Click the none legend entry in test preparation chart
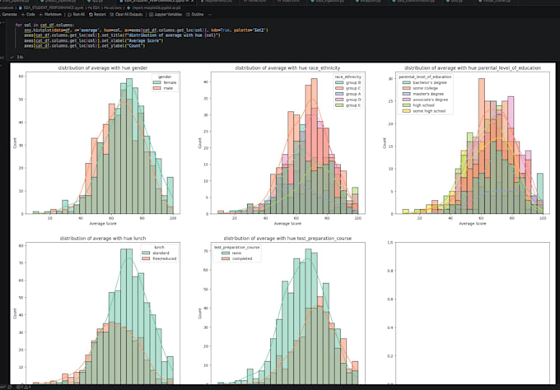 pos(232,253)
